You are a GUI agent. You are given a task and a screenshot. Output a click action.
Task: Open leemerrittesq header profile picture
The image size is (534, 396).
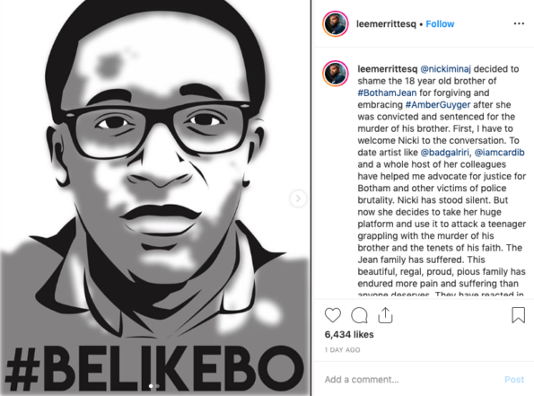tap(335, 24)
